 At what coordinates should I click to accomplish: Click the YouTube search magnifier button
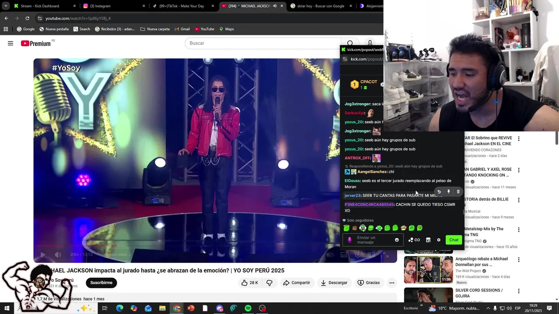point(350,43)
